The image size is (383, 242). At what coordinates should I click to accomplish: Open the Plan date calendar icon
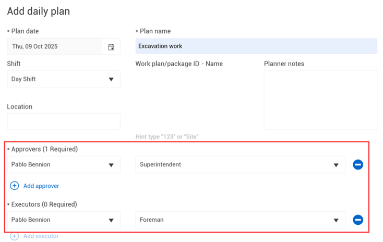coord(111,47)
